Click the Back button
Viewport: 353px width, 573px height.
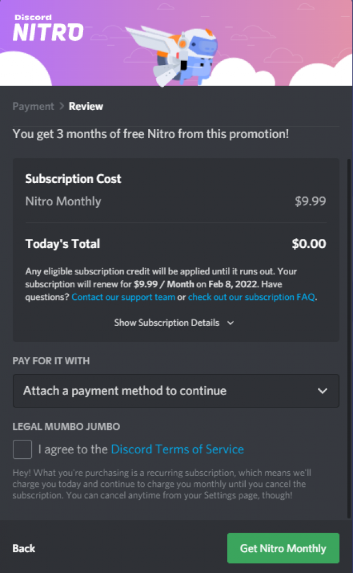tap(23, 548)
